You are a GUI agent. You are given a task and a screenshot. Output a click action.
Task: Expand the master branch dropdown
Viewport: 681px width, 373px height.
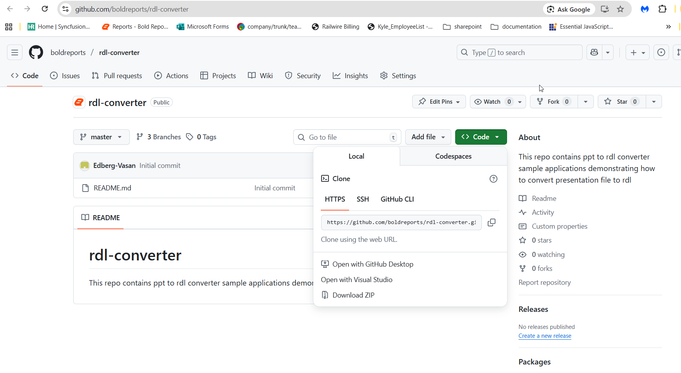(x=101, y=137)
